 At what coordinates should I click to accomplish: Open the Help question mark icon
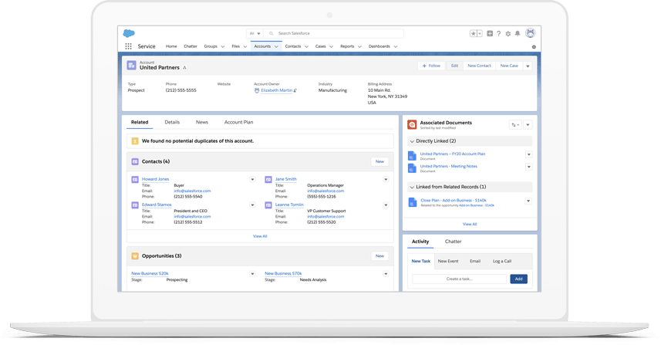click(x=499, y=34)
